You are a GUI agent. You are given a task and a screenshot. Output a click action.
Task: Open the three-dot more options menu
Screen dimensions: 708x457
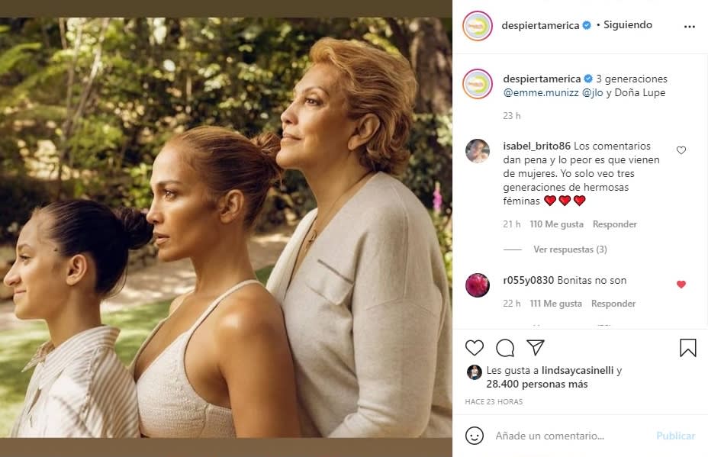point(690,26)
